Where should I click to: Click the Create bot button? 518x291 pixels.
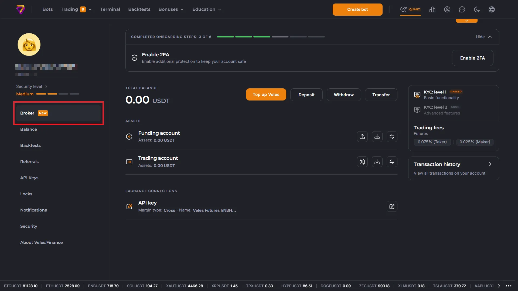click(x=357, y=9)
